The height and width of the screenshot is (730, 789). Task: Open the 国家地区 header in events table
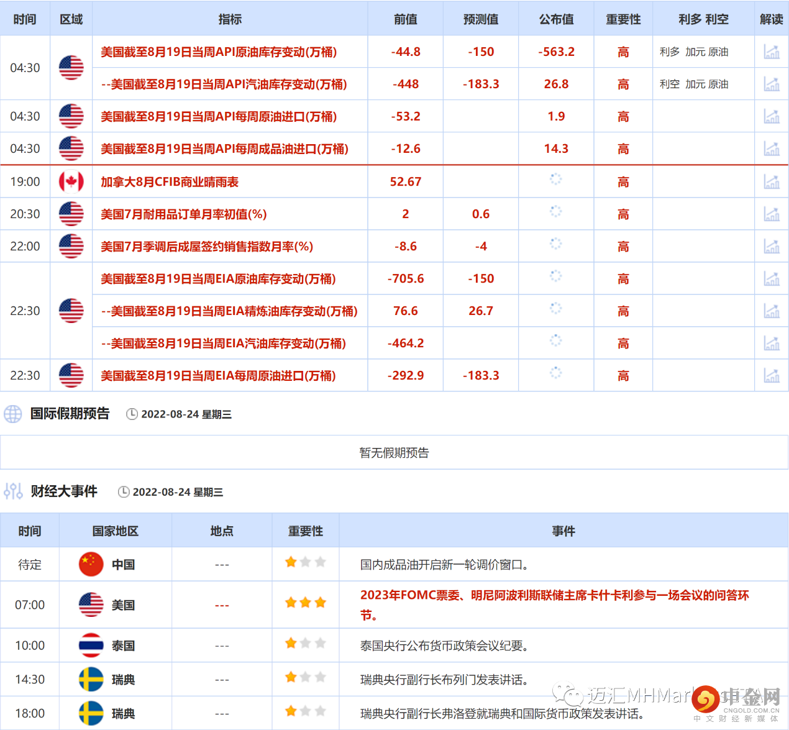pyautogui.click(x=115, y=531)
